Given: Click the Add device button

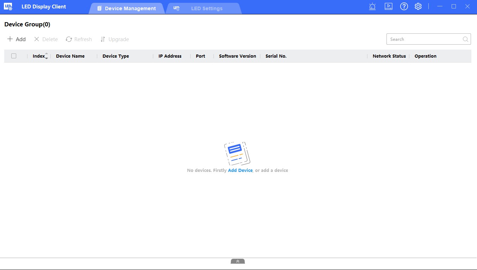Looking at the screenshot, I should tap(17, 39).
